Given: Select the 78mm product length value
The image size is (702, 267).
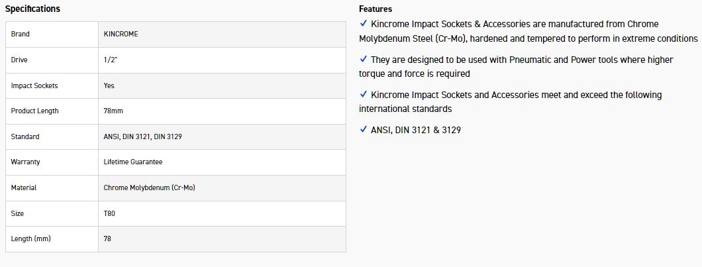Looking at the screenshot, I should (x=114, y=111).
